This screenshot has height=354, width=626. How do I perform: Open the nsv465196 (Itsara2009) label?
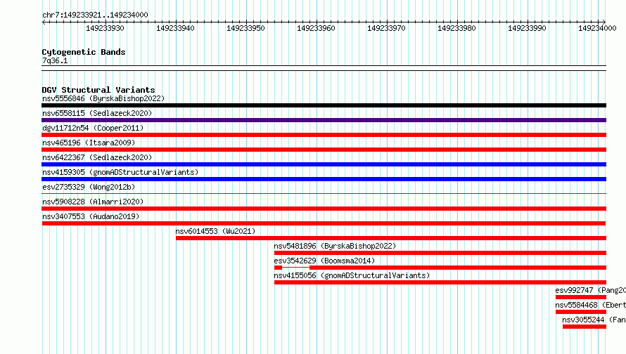(89, 143)
